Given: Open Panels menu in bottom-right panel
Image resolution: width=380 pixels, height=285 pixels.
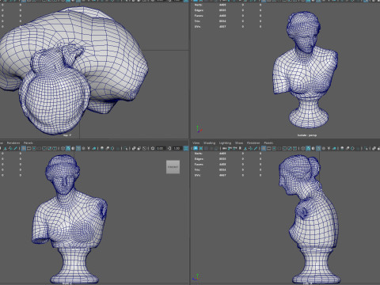Looking at the screenshot, I should 268,142.
